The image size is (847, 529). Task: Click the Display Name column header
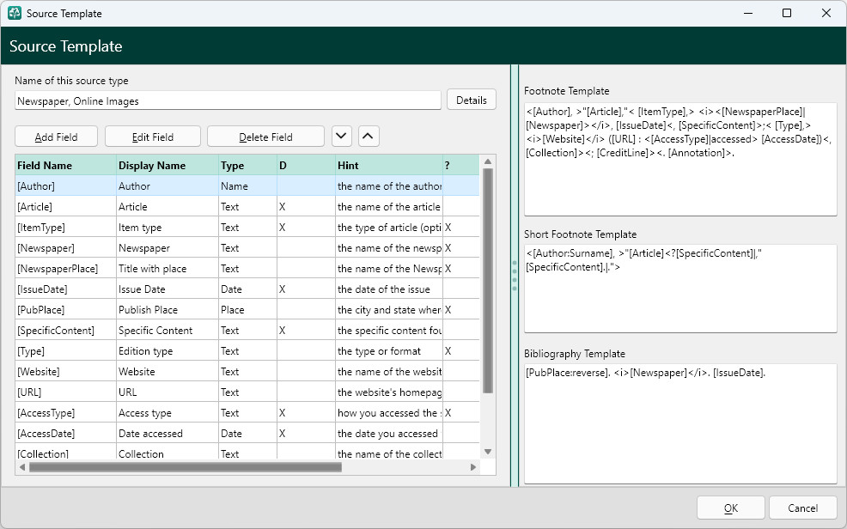pyautogui.click(x=168, y=165)
